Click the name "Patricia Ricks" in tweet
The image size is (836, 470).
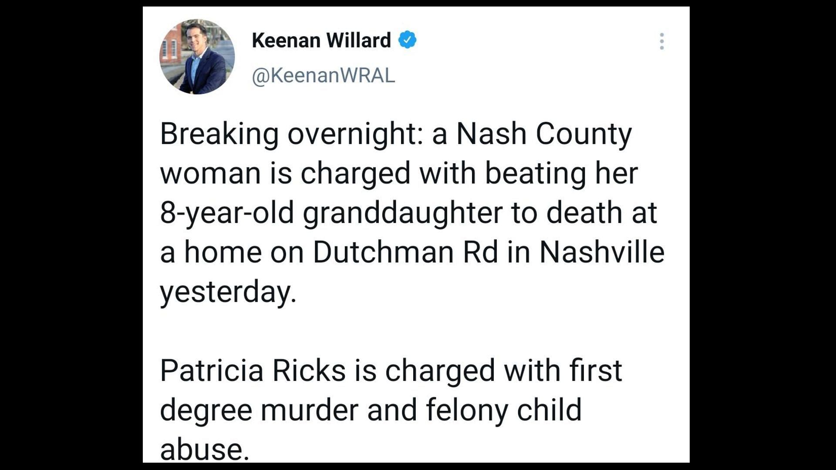(x=253, y=371)
